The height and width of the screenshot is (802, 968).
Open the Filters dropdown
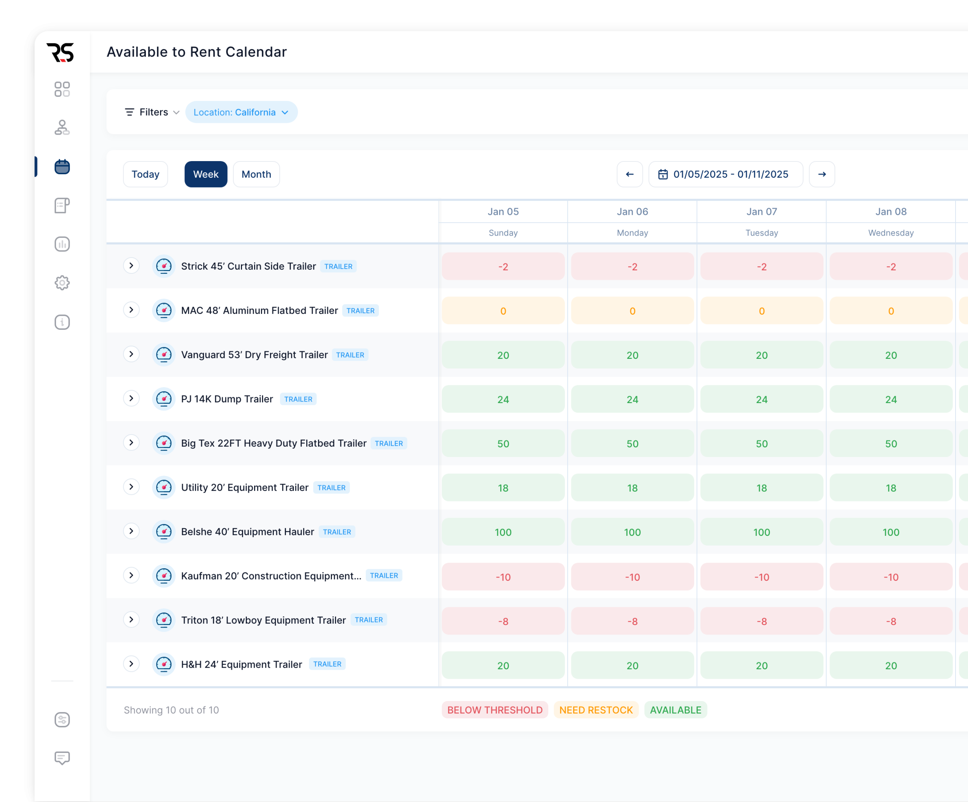coord(152,112)
